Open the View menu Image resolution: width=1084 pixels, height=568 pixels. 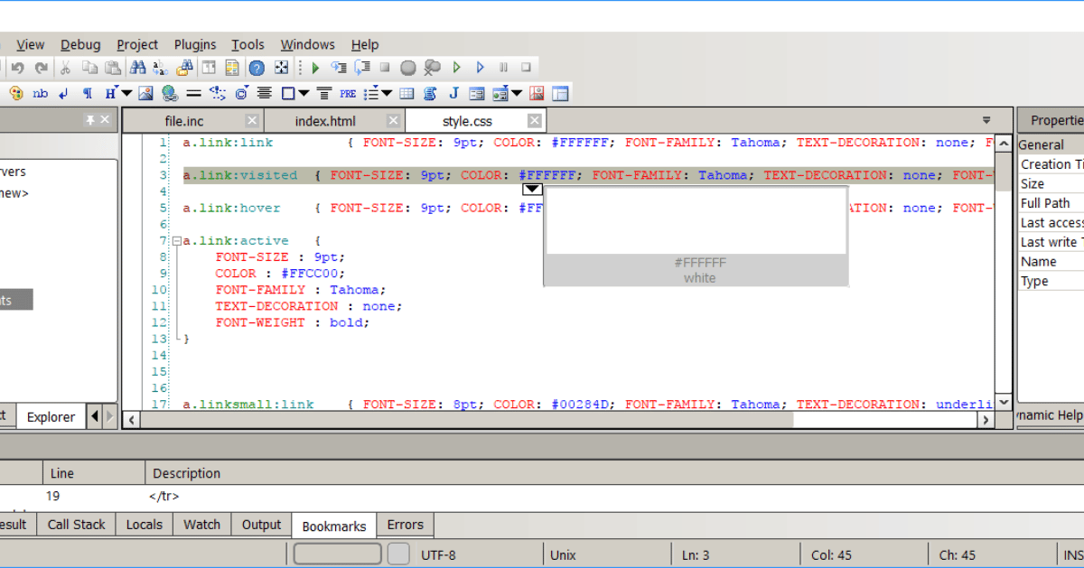click(30, 44)
